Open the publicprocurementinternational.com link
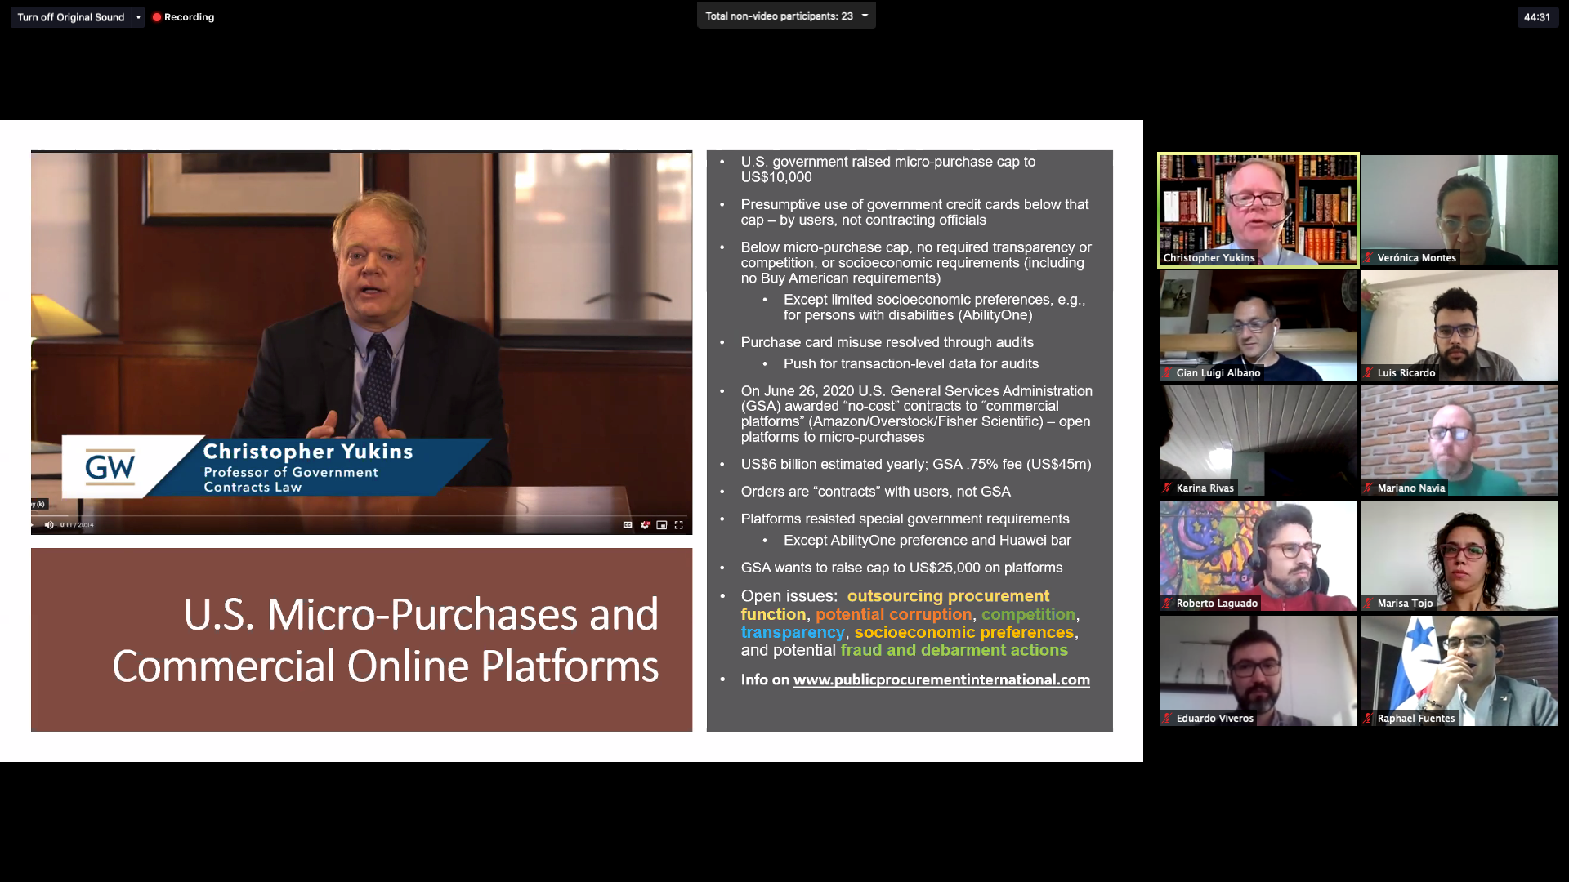 tap(941, 679)
